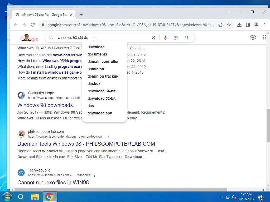The height and width of the screenshot is (202, 270).
Task: Open 'More results from answers.microsoft' link
Action: 50,78
